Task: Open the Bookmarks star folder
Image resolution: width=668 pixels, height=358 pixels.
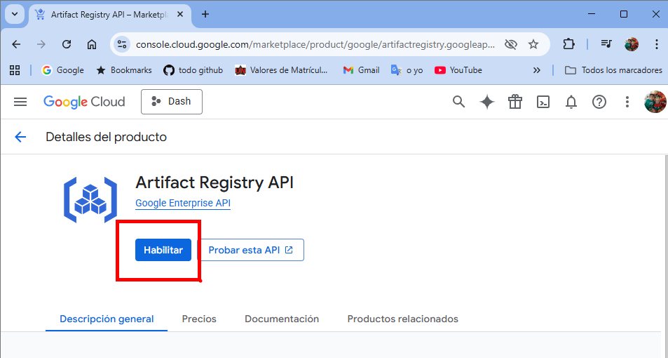Action: tap(123, 70)
